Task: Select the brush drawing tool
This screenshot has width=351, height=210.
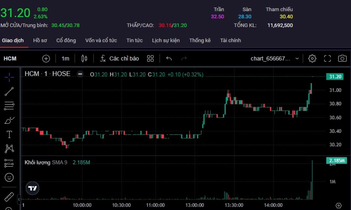Action: tap(9, 120)
